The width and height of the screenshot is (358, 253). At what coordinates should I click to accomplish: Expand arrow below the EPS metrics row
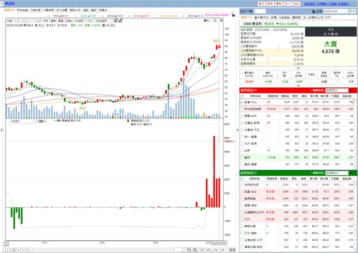click(x=298, y=86)
